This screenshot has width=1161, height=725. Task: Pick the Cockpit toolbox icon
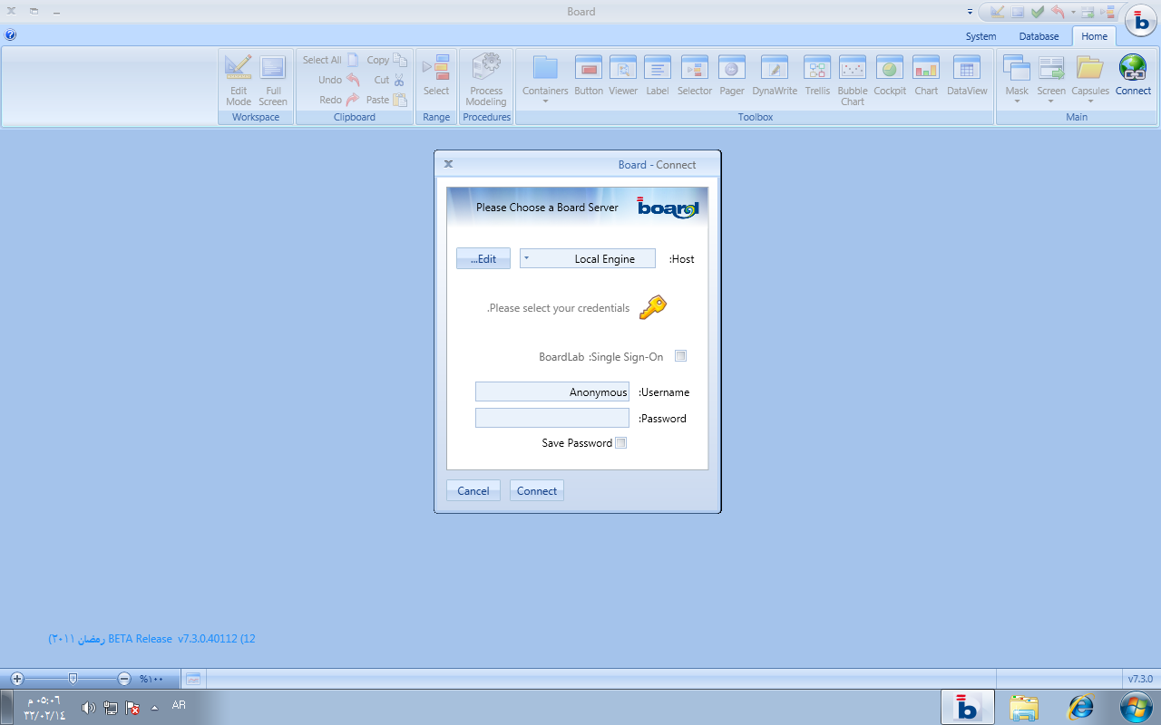coord(890,69)
